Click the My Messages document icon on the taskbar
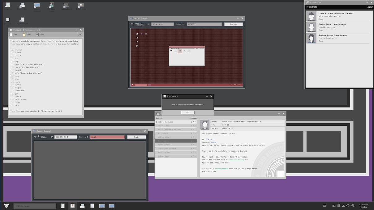This screenshot has height=210, width=374. 92,206
